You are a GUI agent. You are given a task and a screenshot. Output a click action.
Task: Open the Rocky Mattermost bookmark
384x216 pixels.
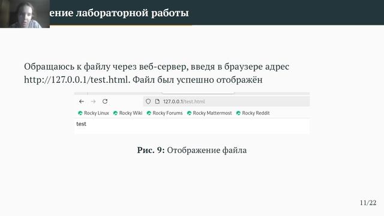209,113
